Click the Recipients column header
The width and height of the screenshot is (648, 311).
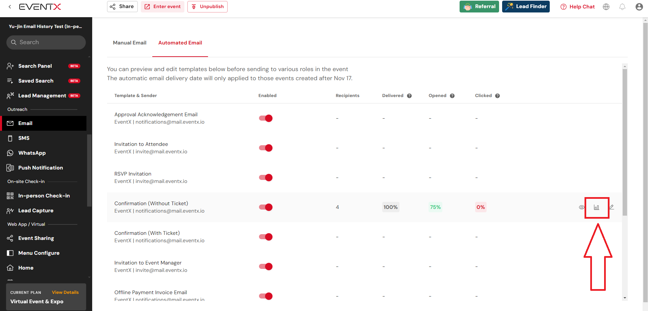tap(347, 96)
